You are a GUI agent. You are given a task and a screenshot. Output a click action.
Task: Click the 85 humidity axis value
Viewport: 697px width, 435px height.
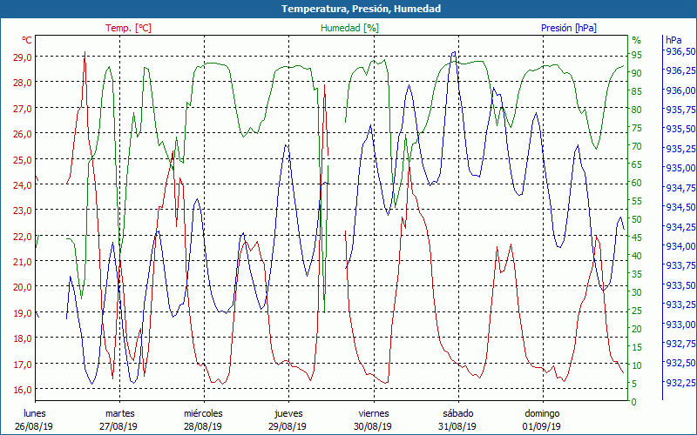pyautogui.click(x=637, y=91)
